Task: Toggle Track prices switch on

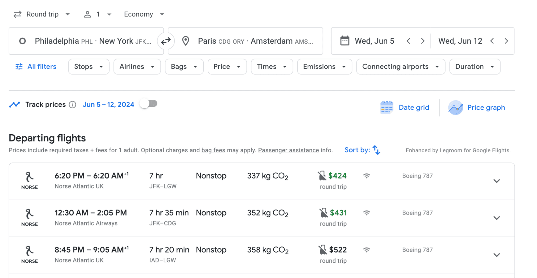Action: pyautogui.click(x=149, y=104)
